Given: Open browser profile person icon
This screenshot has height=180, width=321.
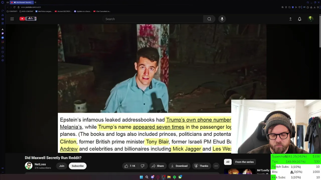Looking at the screenshot, I should [x=311, y=7].
